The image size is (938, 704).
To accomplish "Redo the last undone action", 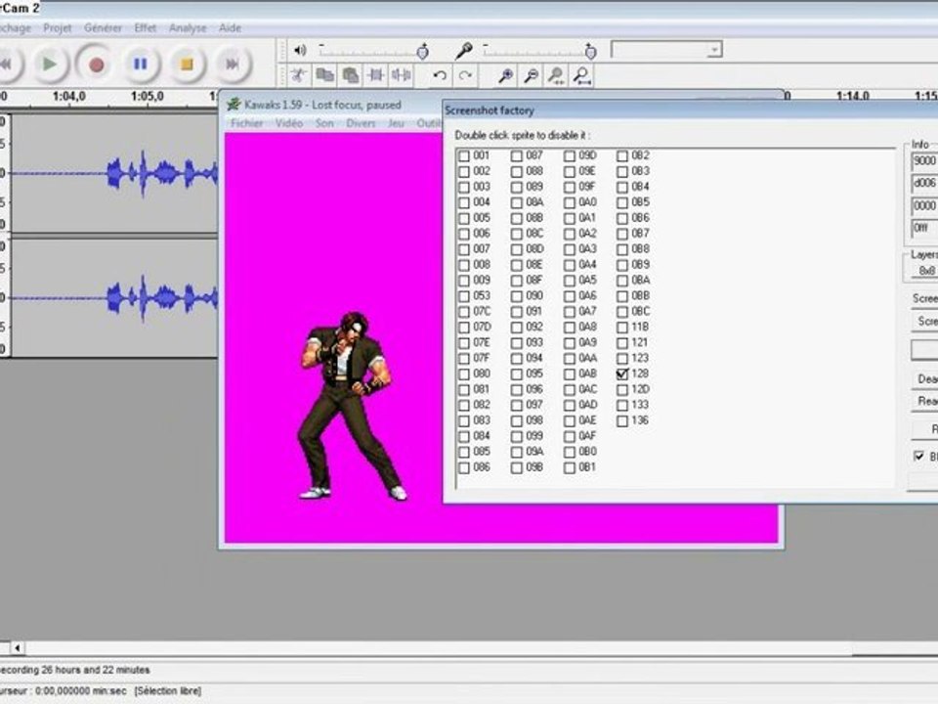I will point(465,75).
